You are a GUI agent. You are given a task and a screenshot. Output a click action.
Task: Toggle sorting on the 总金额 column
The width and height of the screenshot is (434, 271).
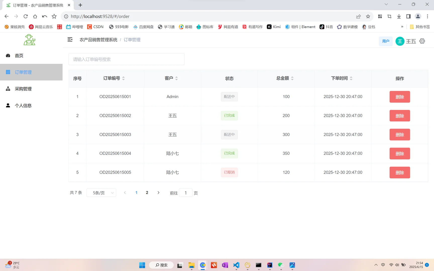[x=292, y=78]
